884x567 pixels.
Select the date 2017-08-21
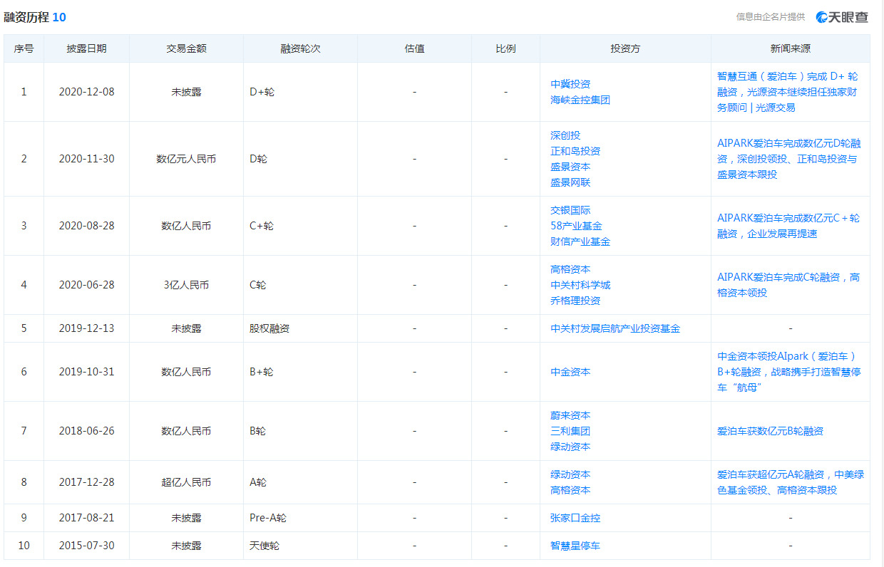tap(86, 518)
